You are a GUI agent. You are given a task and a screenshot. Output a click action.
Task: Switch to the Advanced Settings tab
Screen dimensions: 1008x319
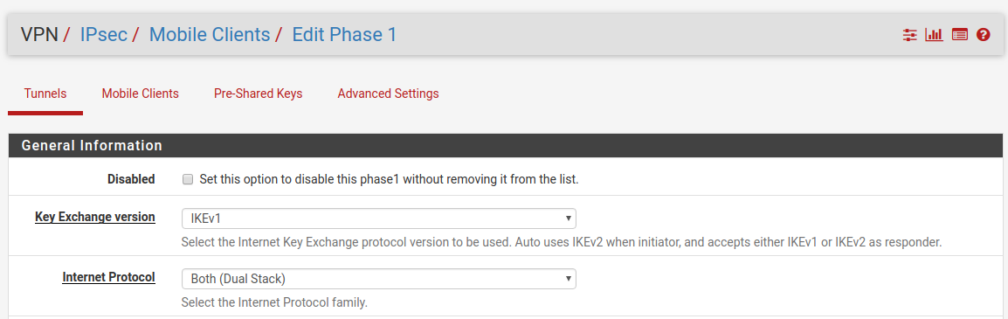click(389, 94)
